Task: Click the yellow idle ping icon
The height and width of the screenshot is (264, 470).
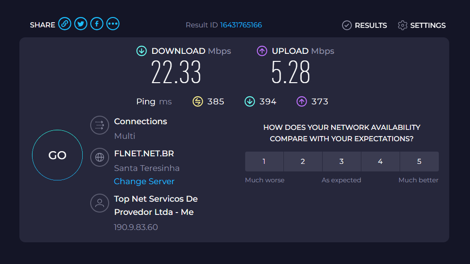Action: (198, 102)
